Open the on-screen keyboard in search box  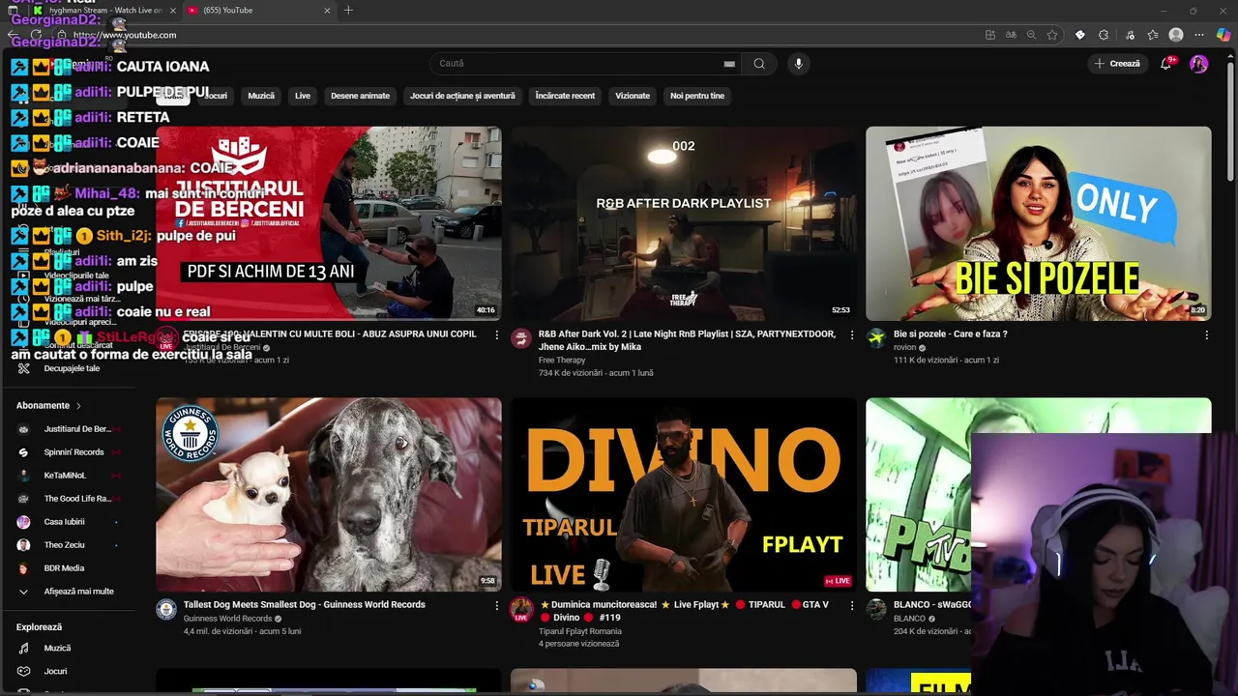[x=729, y=64]
